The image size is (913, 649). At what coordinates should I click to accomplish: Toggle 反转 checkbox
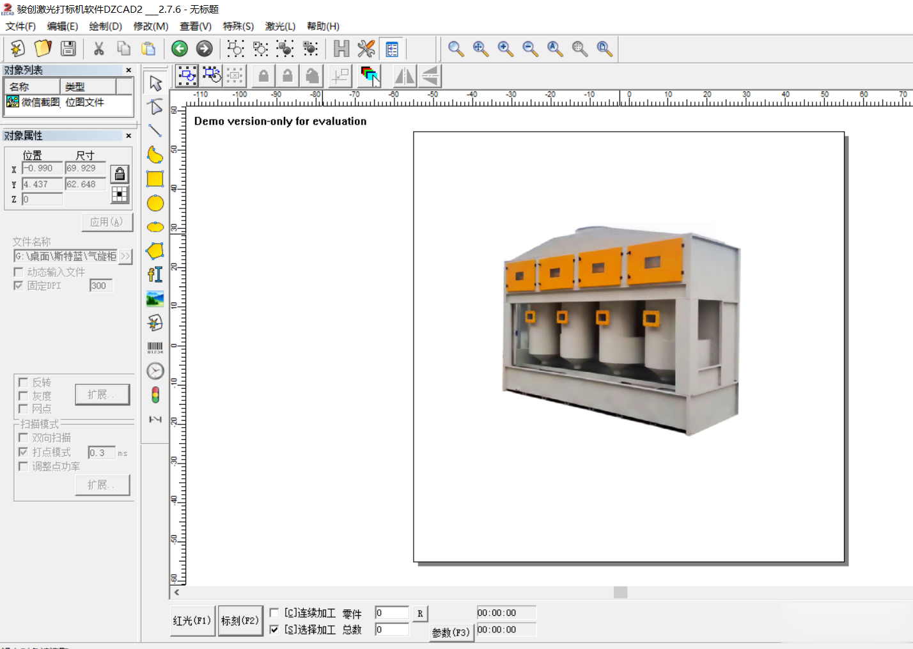[x=24, y=382]
